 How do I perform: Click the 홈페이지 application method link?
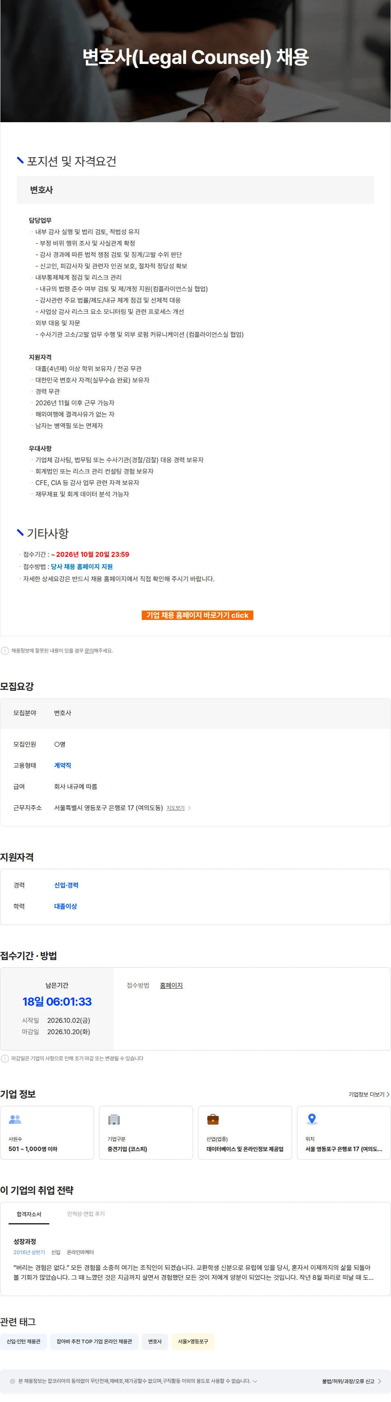[x=171, y=985]
